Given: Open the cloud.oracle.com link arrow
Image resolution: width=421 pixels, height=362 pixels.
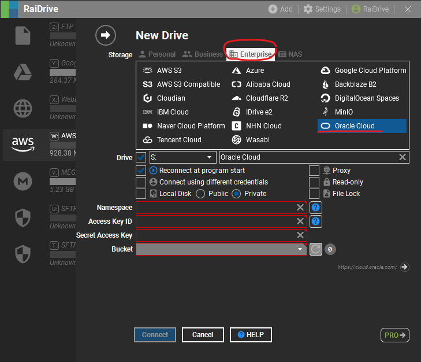Looking at the screenshot, I should point(405,267).
